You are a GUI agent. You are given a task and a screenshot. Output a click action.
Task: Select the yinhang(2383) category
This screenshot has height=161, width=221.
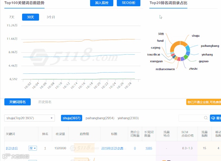point(128,118)
